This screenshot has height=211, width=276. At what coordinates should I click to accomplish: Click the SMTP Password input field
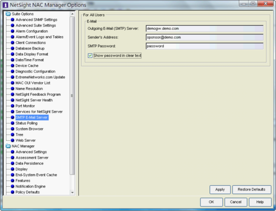[204, 46]
